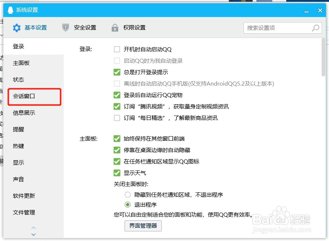Uncheck 总是打开登录提示
The height and width of the screenshot is (241, 329).
click(x=117, y=72)
